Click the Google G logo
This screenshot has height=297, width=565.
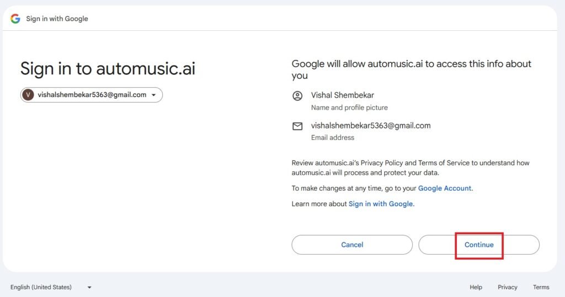(x=15, y=19)
